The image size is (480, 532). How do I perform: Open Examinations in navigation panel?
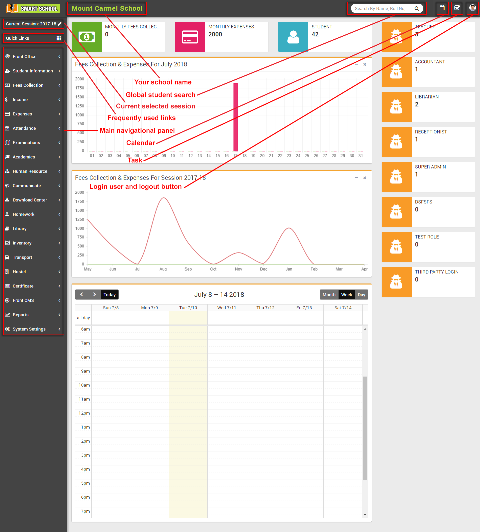coord(33,142)
